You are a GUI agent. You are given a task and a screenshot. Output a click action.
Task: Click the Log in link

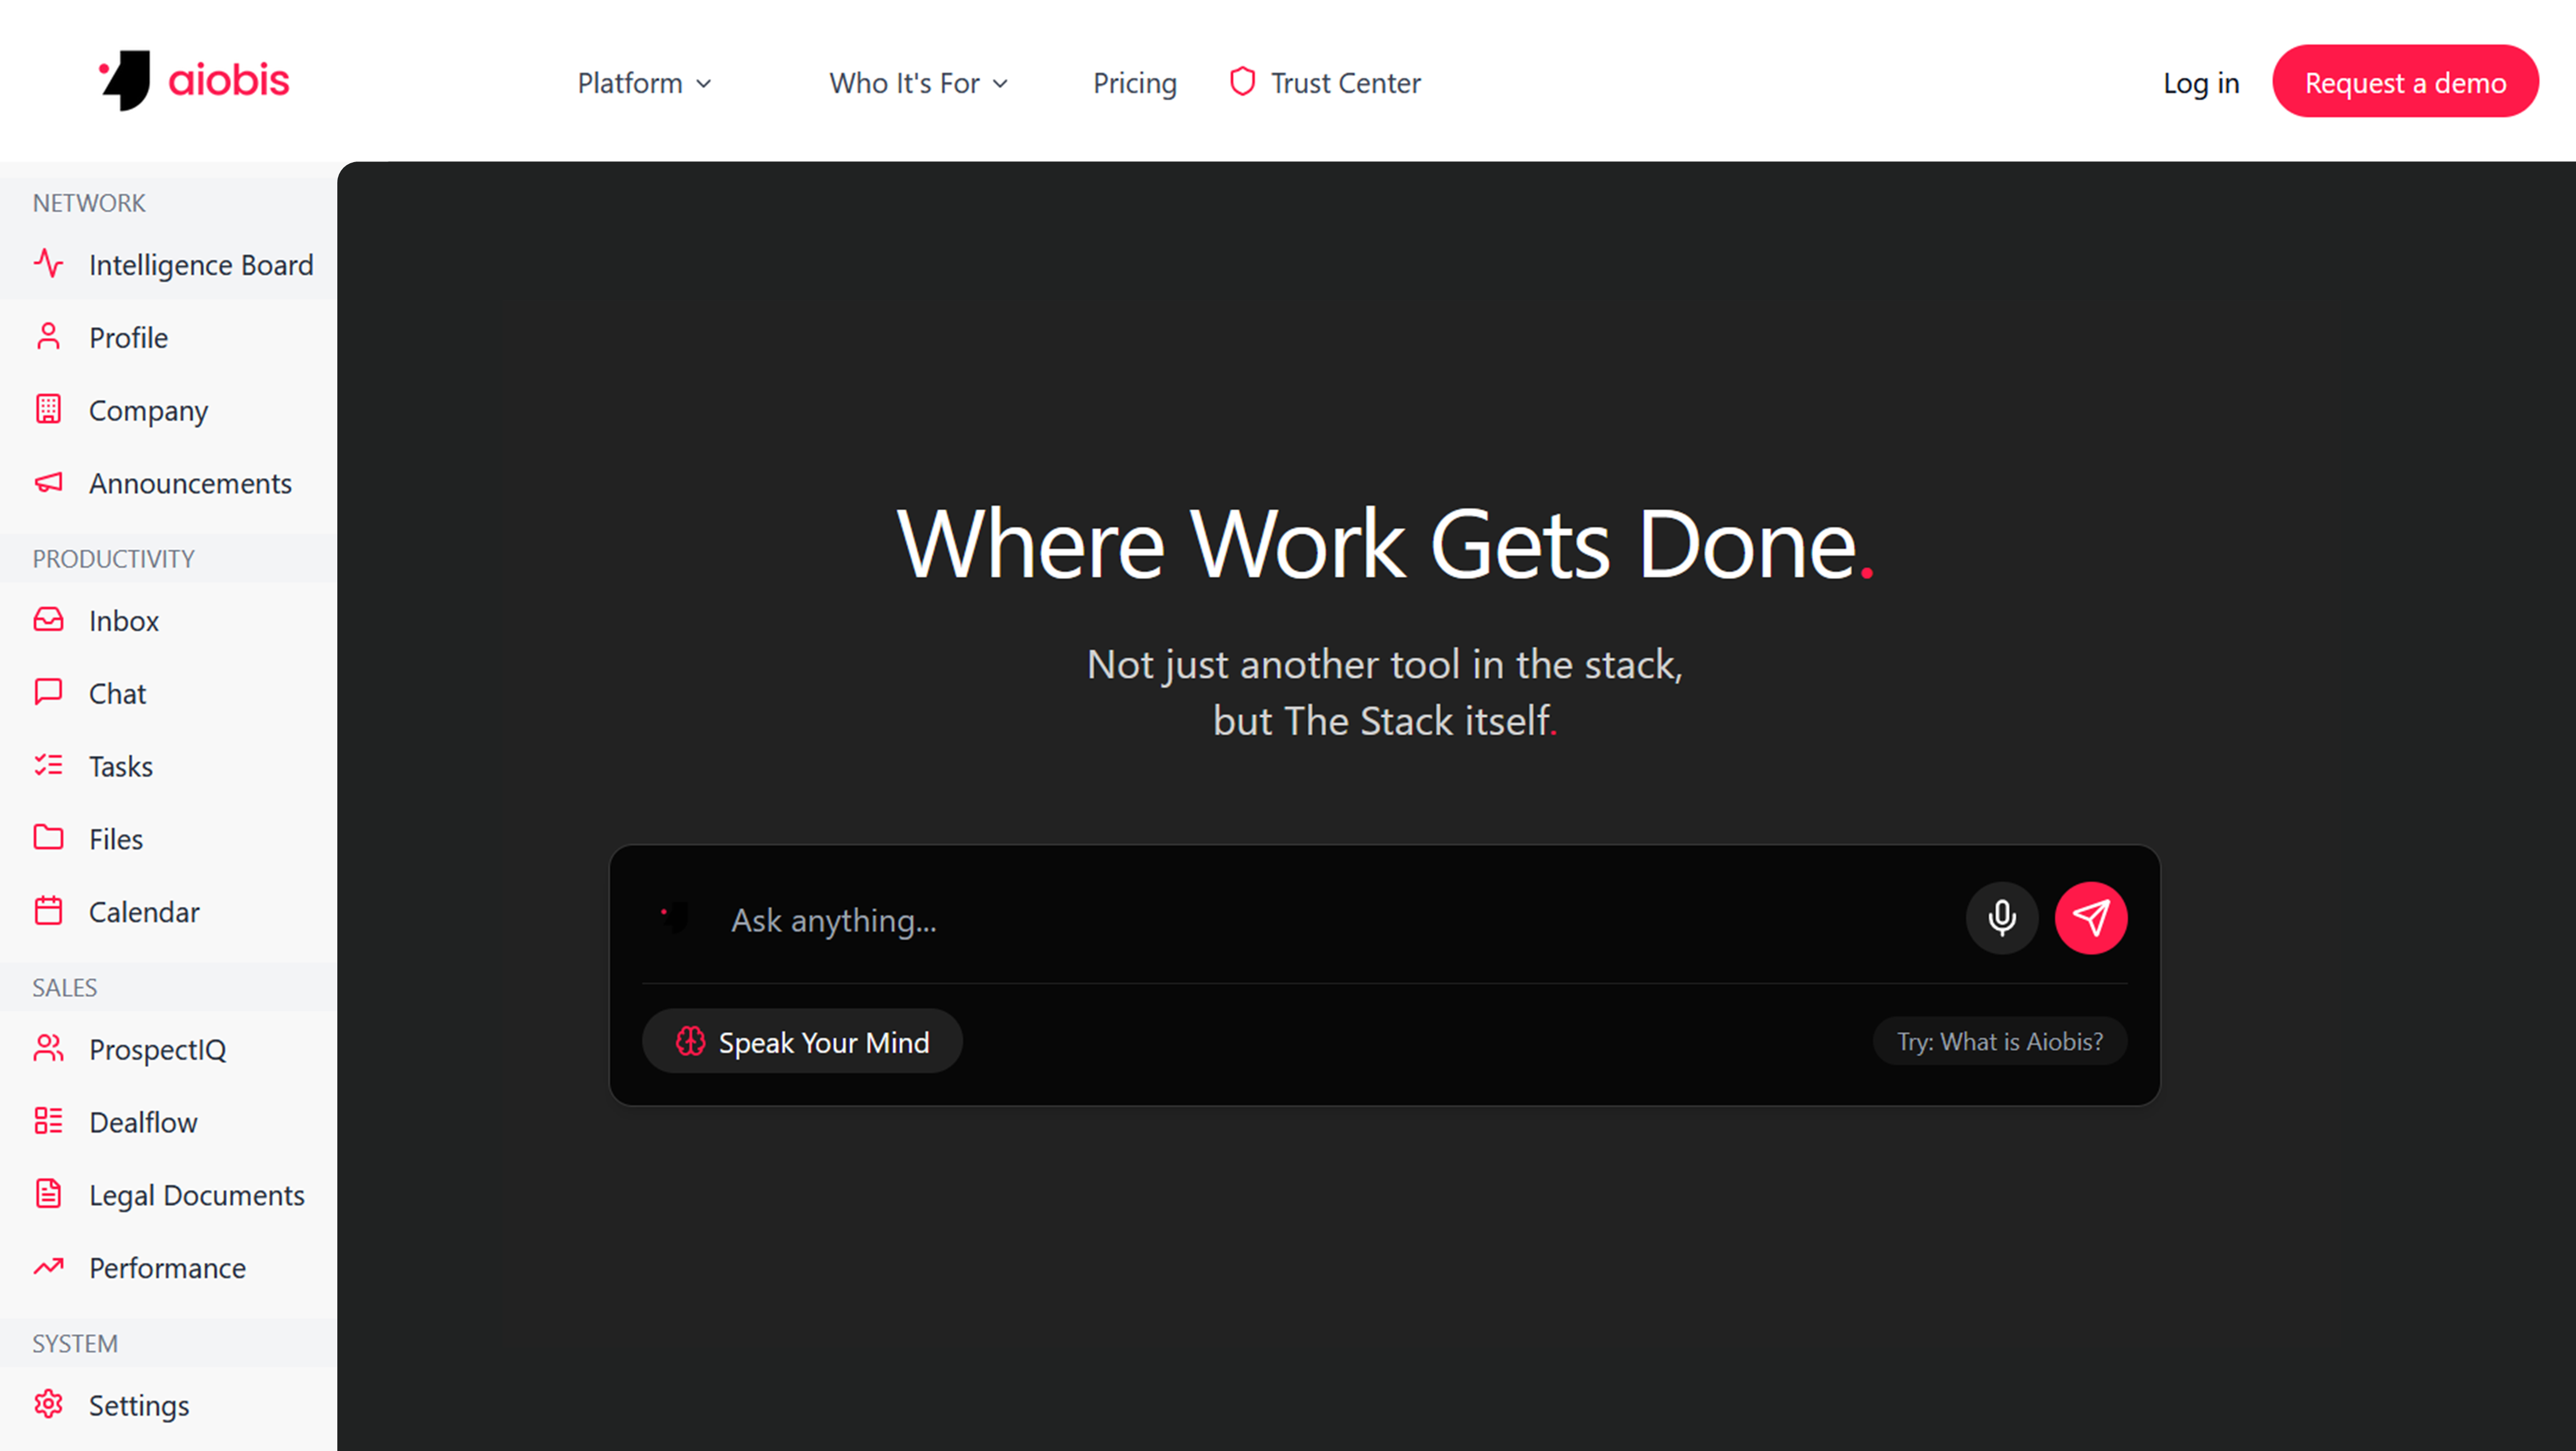pos(2201,83)
